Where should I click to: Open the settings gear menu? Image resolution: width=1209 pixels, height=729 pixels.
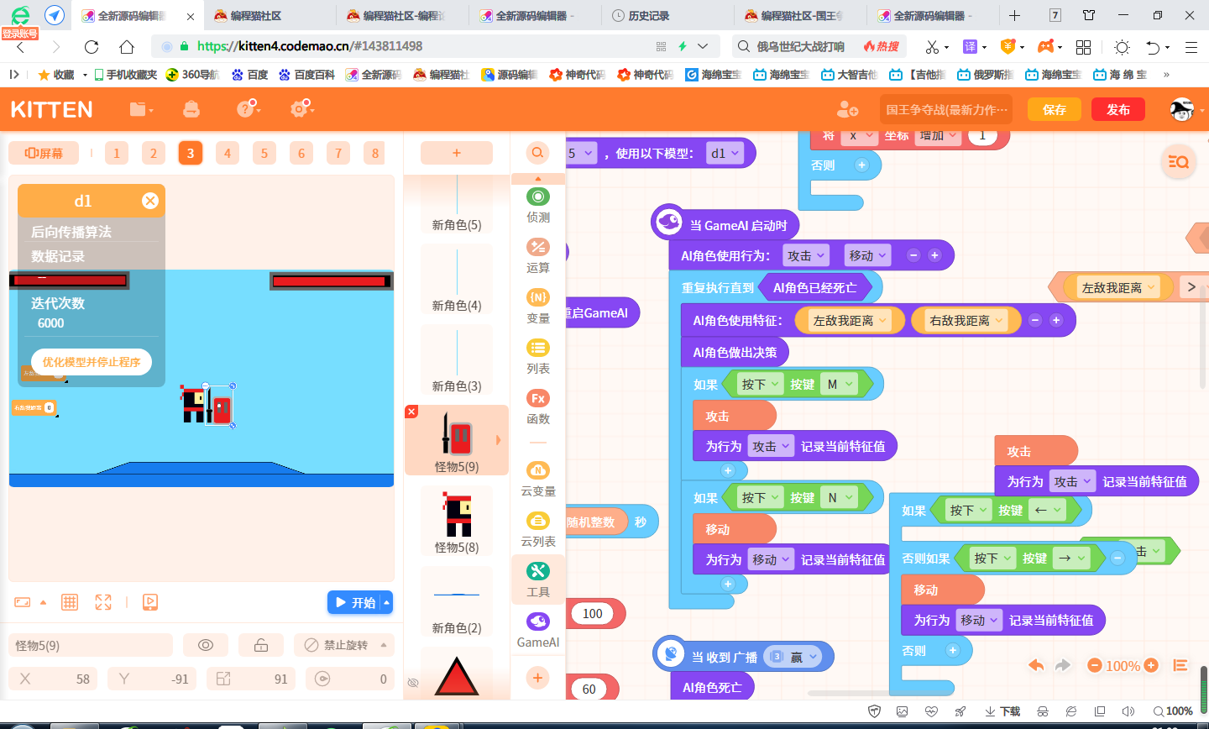[x=301, y=109]
